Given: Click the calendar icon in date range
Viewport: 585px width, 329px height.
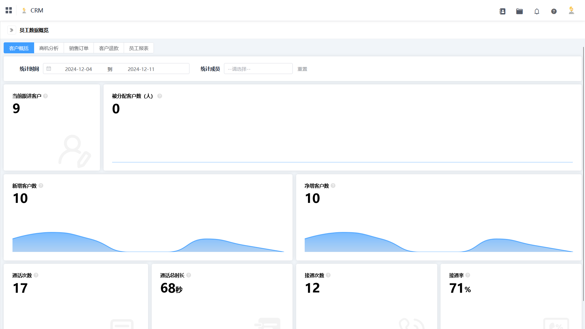Looking at the screenshot, I should 49,69.
